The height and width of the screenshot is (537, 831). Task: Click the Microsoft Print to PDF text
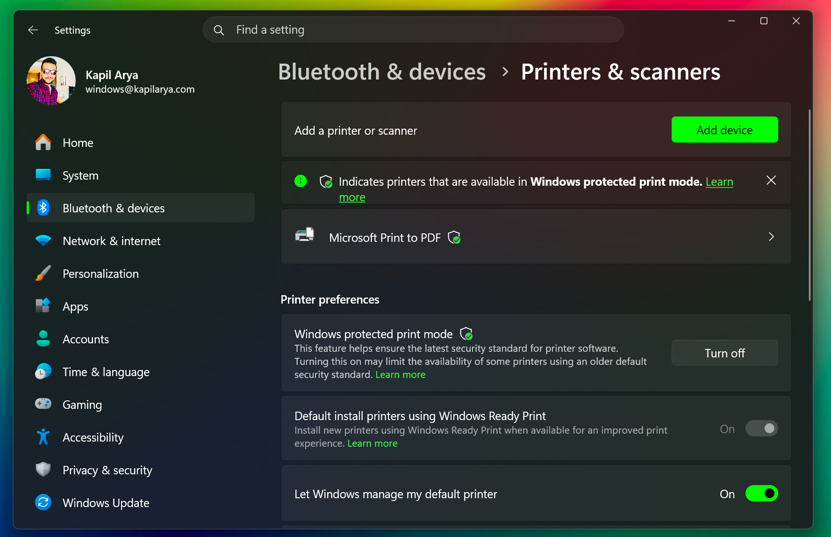tap(385, 238)
